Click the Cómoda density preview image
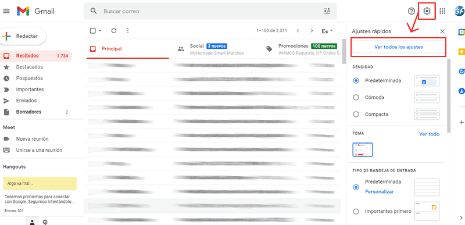465x225 pixels. pyautogui.click(x=427, y=98)
